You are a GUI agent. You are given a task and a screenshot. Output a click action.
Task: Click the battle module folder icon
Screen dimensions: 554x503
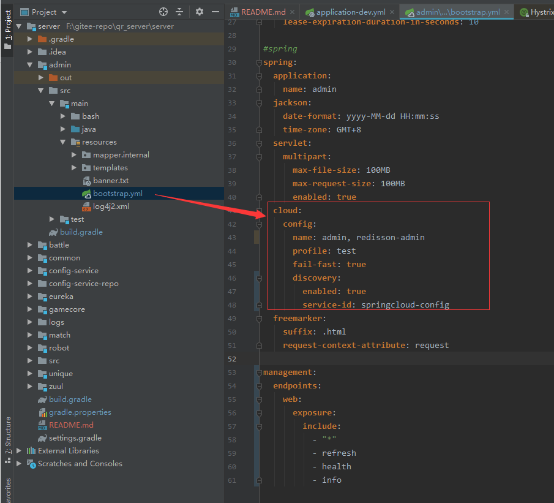coord(42,245)
